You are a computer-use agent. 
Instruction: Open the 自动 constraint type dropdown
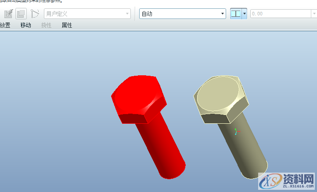click(x=182, y=14)
